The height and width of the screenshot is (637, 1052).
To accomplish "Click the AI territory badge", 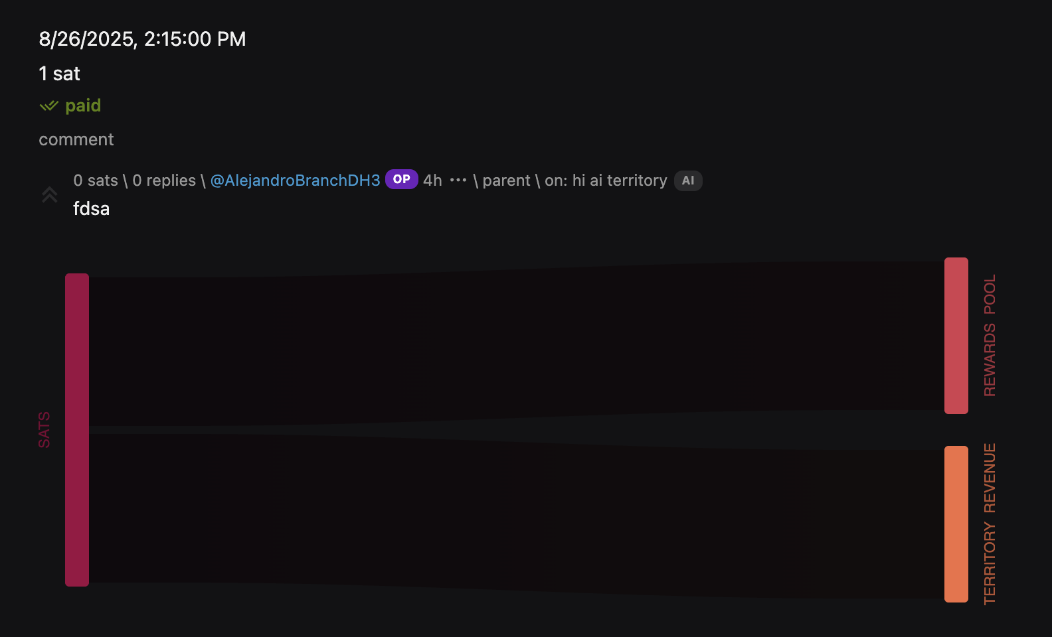I will click(x=688, y=180).
